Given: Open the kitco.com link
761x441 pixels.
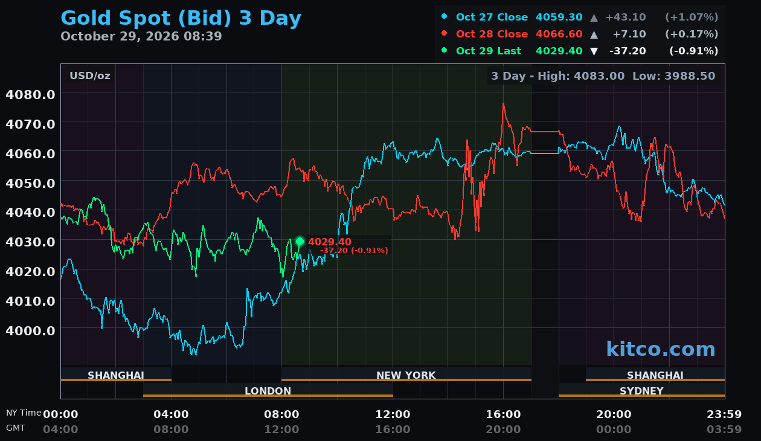Looking at the screenshot, I should (x=660, y=349).
